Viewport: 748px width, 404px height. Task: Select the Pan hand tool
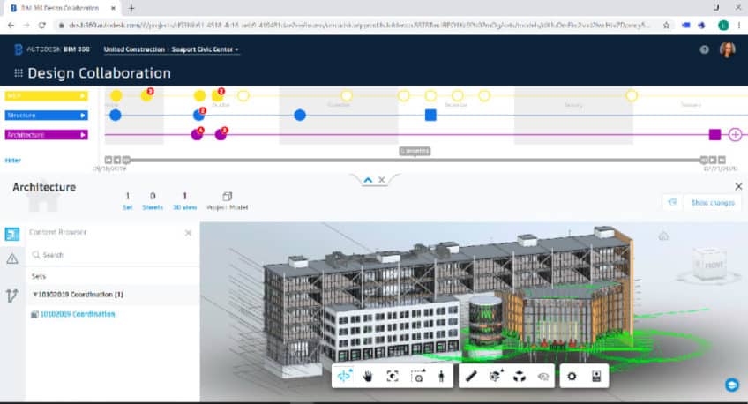click(367, 377)
